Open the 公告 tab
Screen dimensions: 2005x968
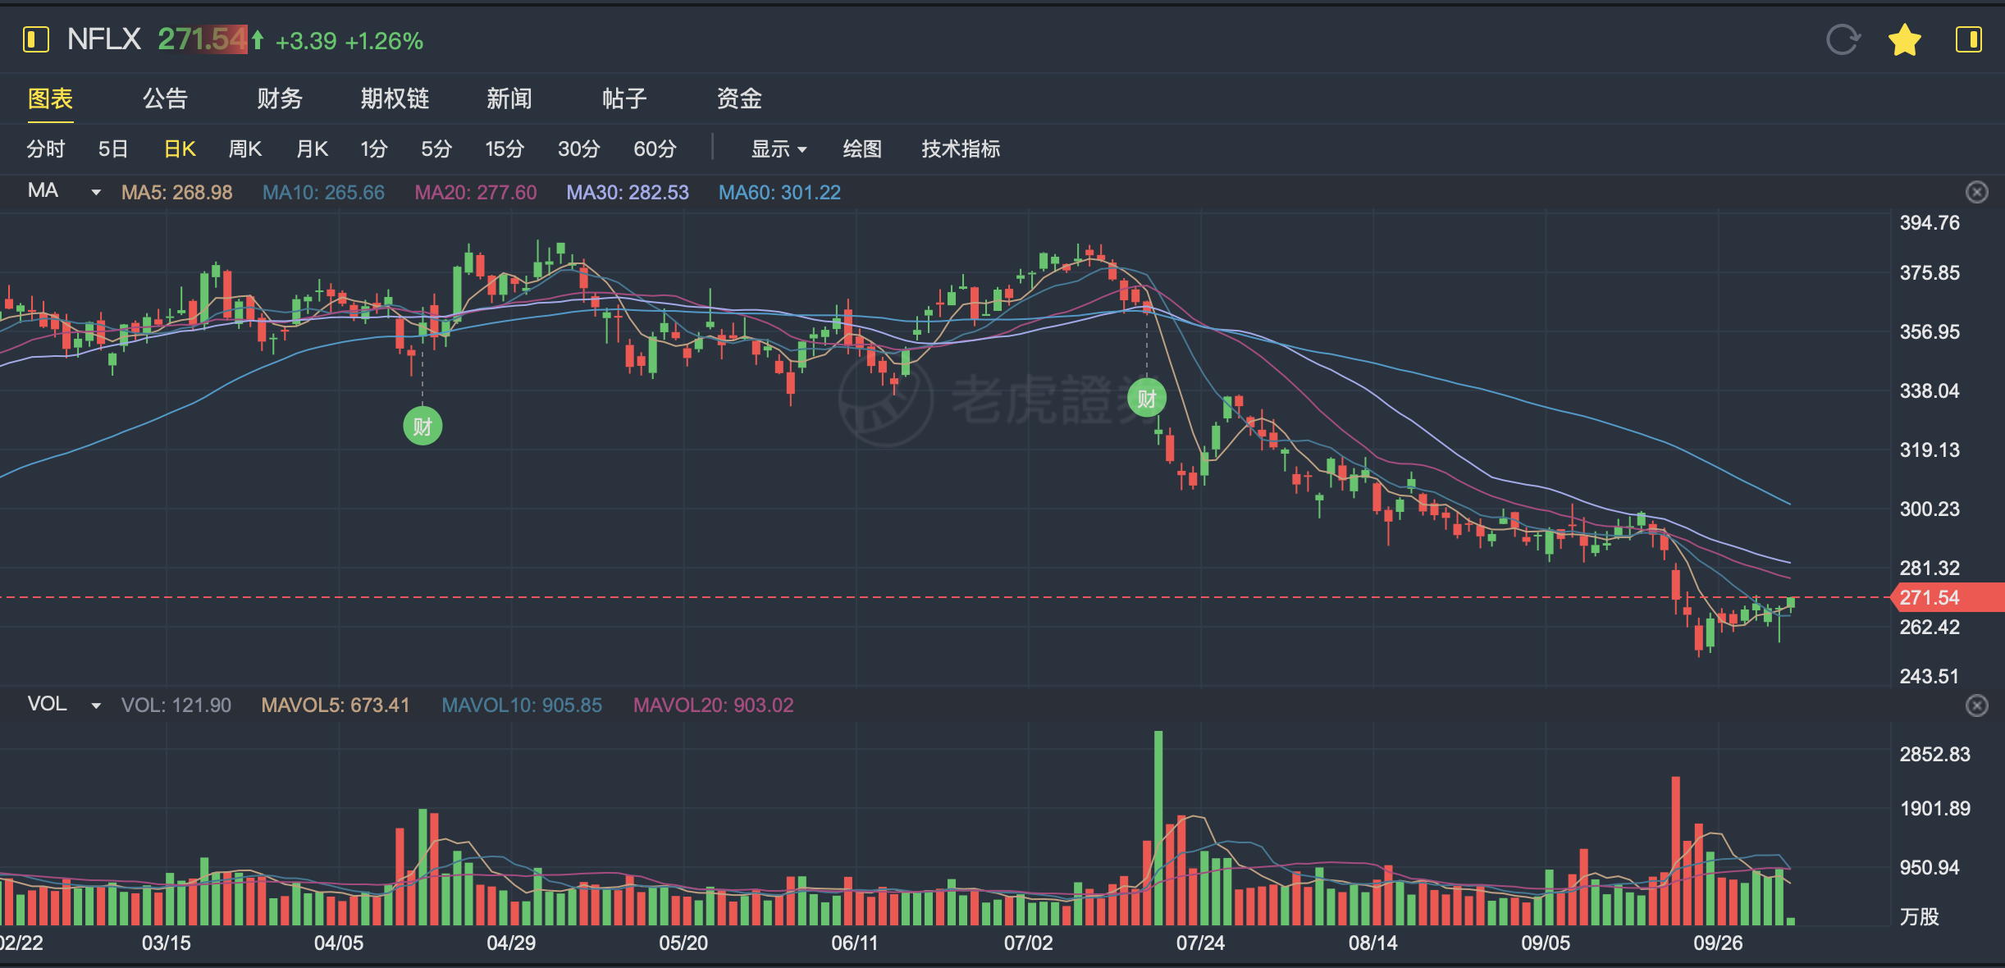tap(166, 98)
